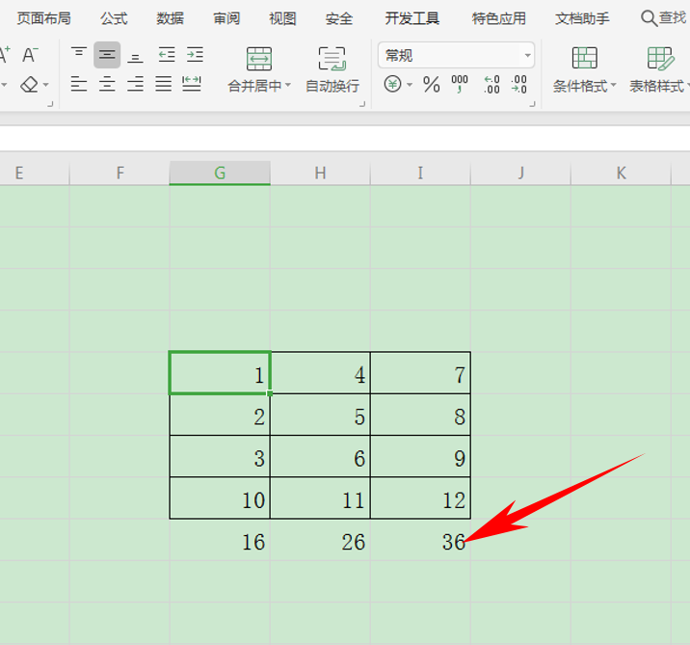Select column K header
This screenshot has height=645, width=690.
pos(621,173)
